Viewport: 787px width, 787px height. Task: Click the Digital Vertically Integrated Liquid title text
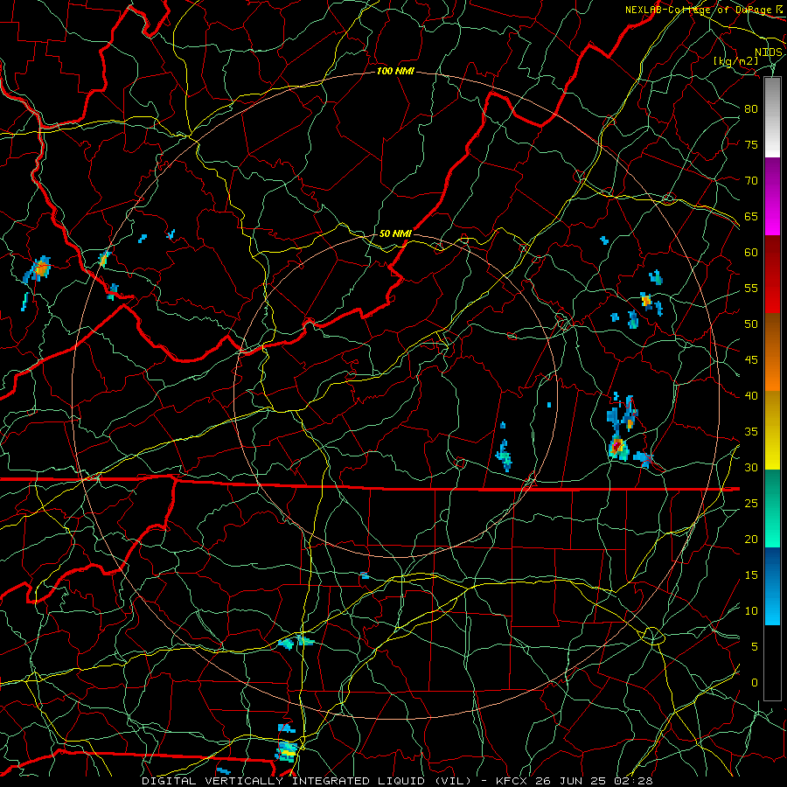pos(306,781)
